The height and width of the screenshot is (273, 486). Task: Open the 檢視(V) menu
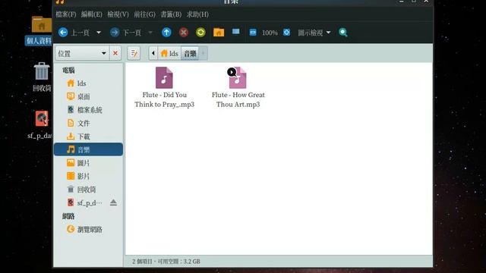pyautogui.click(x=118, y=14)
